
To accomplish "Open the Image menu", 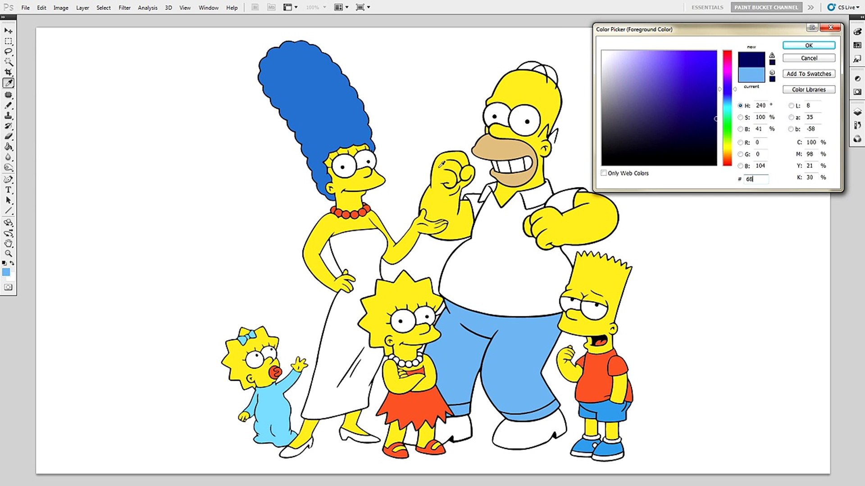I will click(61, 8).
